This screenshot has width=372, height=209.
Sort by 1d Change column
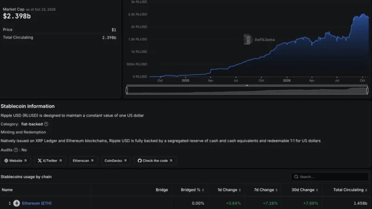coord(229,190)
